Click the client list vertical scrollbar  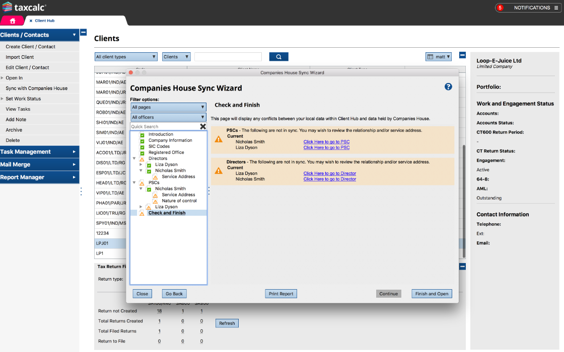tap(464, 201)
